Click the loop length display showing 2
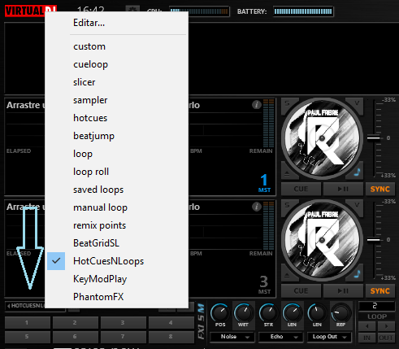The image size is (399, 349). [x=377, y=306]
